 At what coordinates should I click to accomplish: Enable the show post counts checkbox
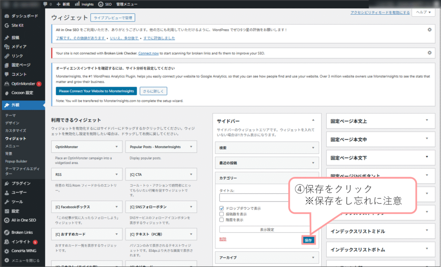[x=221, y=214]
